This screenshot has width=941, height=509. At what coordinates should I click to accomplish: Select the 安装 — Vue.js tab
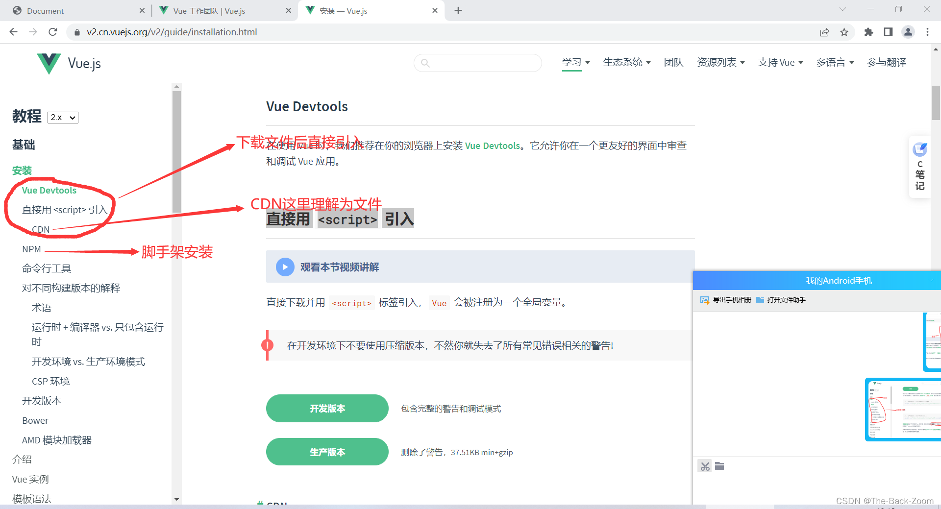370,10
